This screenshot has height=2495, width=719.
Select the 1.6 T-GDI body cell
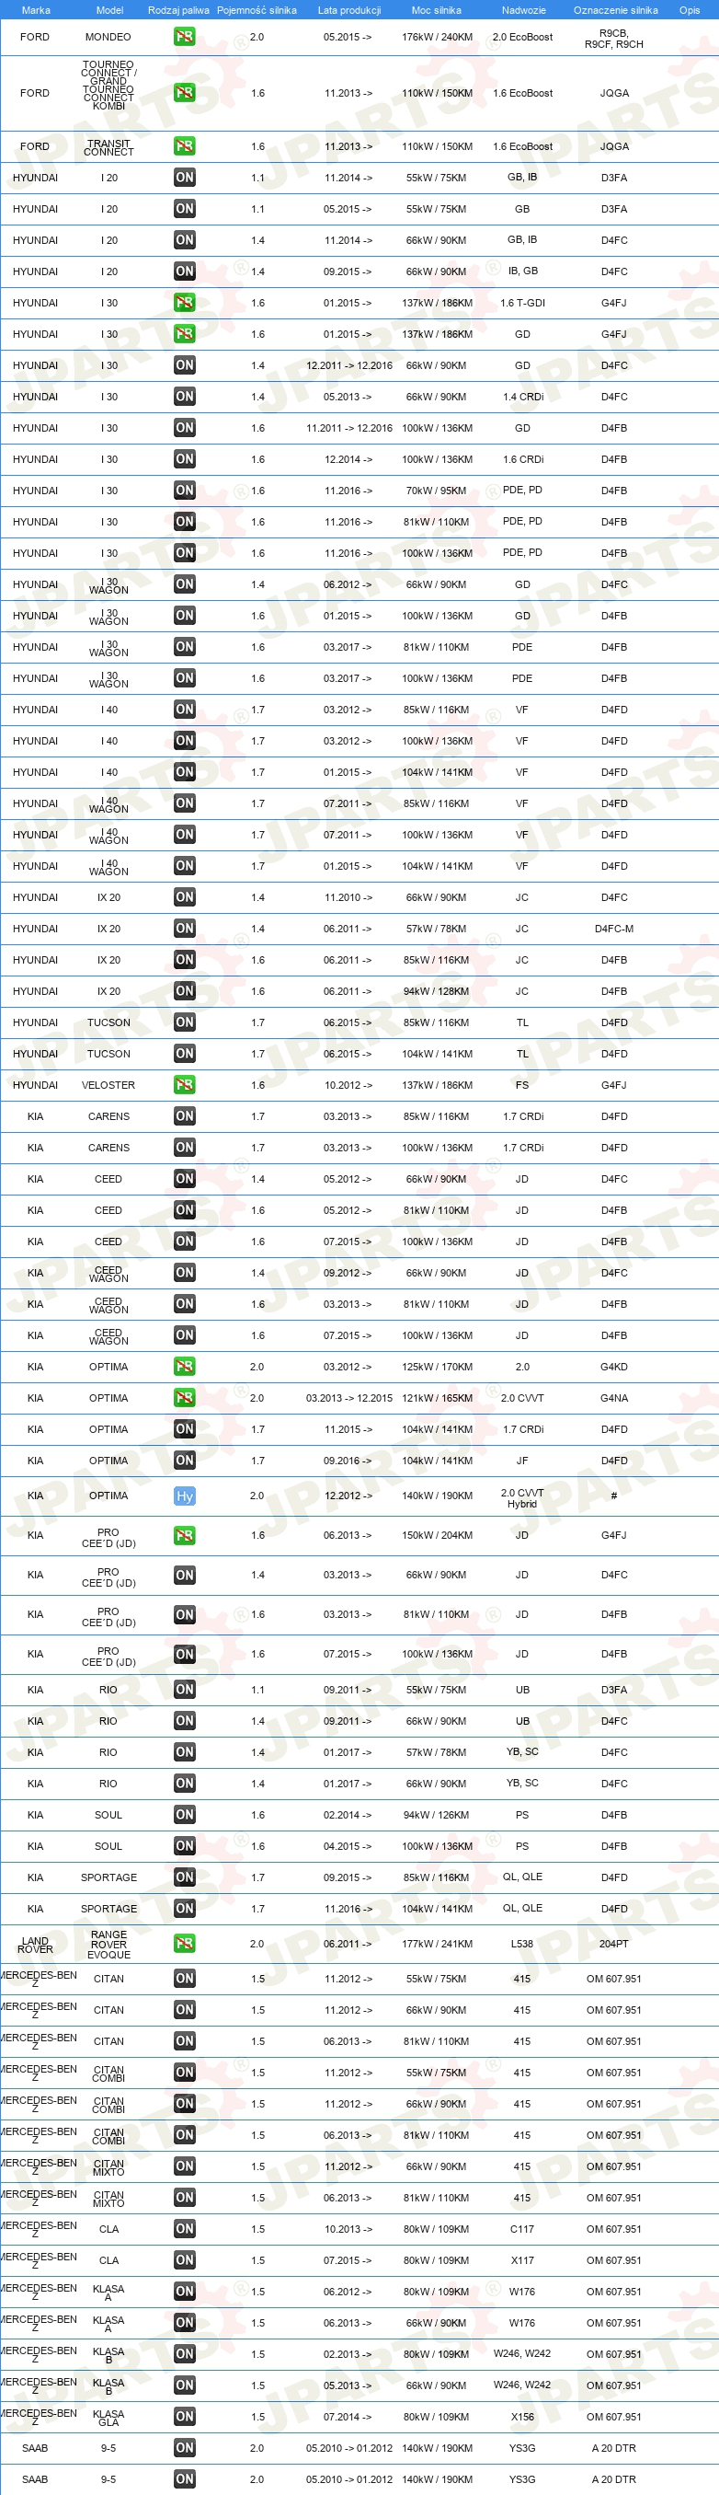pos(522,302)
